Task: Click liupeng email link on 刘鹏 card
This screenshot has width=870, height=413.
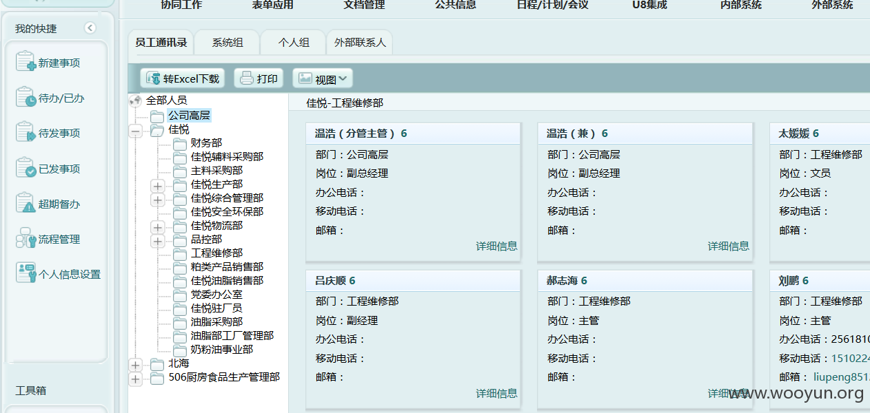Action: (x=841, y=377)
